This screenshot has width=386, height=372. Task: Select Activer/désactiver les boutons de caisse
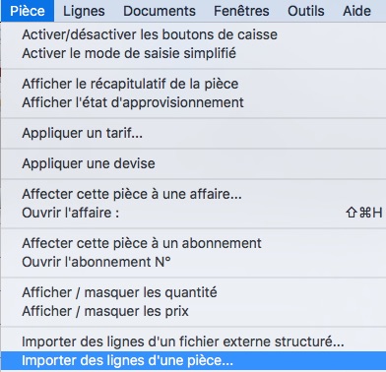tap(194, 34)
